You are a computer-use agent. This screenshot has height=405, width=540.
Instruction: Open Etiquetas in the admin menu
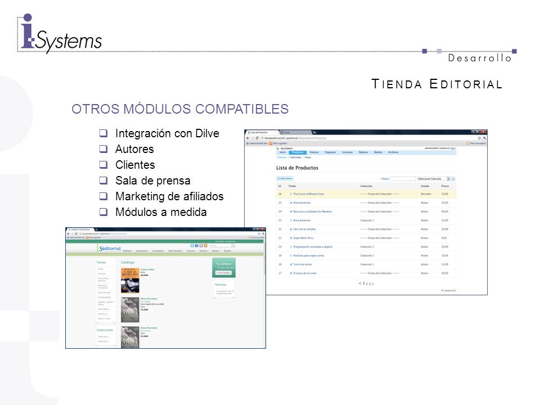pyautogui.click(x=330, y=152)
